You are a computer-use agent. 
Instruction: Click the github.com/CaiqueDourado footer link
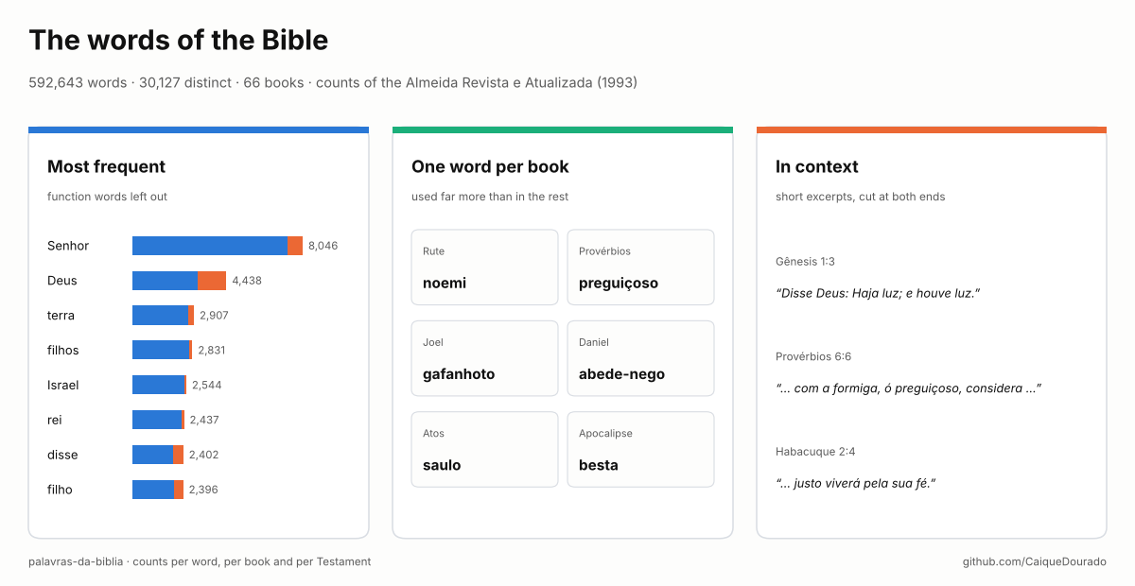click(1035, 561)
